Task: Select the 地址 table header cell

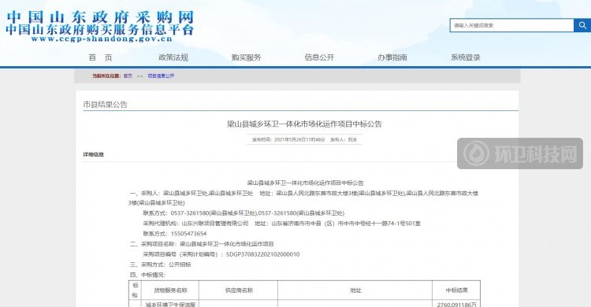Action: click(355, 290)
